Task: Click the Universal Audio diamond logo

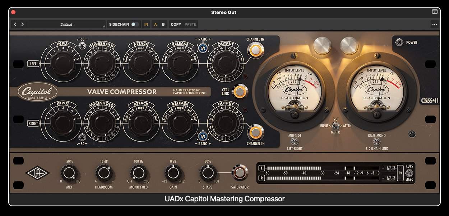Action: point(37,173)
